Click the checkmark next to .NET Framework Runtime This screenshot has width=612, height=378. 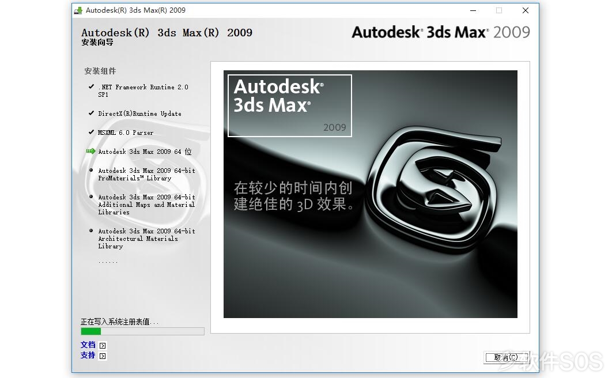pyautogui.click(x=91, y=86)
